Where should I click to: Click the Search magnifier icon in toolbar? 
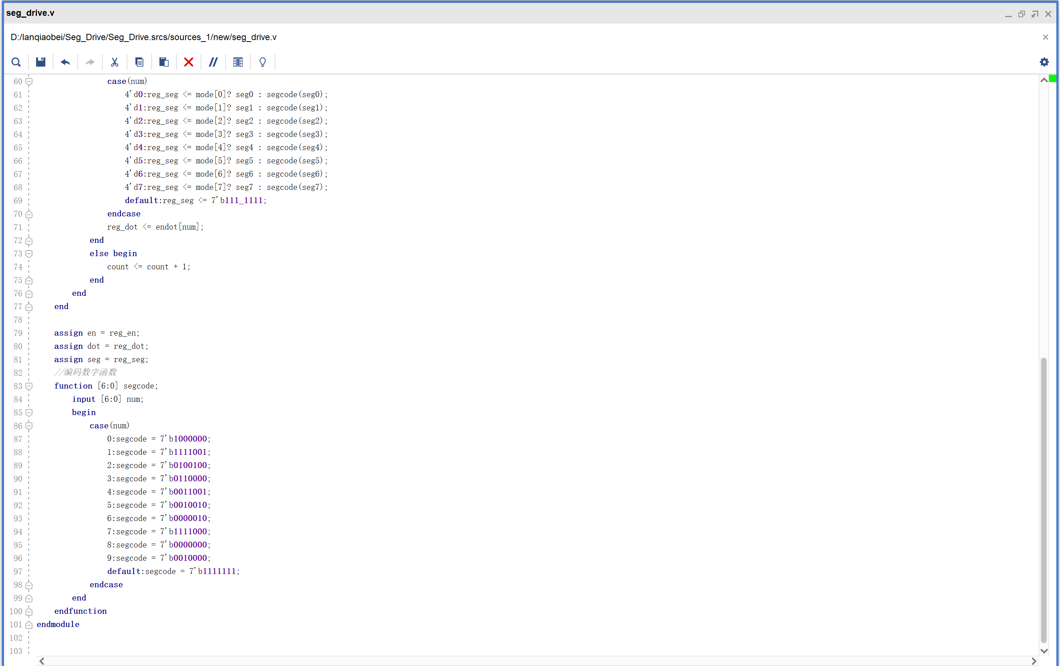point(16,62)
